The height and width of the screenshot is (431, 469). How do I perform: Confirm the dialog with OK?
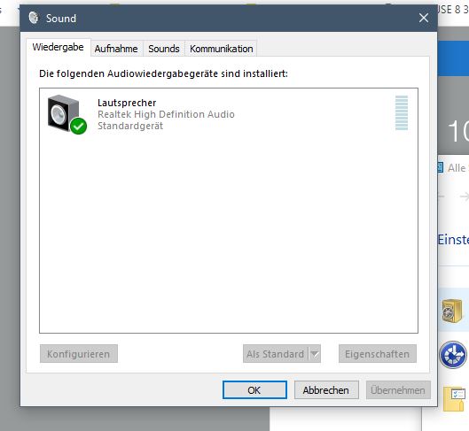254,389
